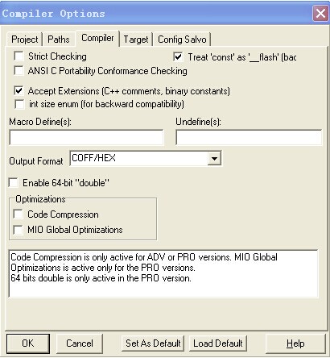The height and width of the screenshot is (358, 330).
Task: Open the Config Salvo tab
Action: tap(182, 40)
